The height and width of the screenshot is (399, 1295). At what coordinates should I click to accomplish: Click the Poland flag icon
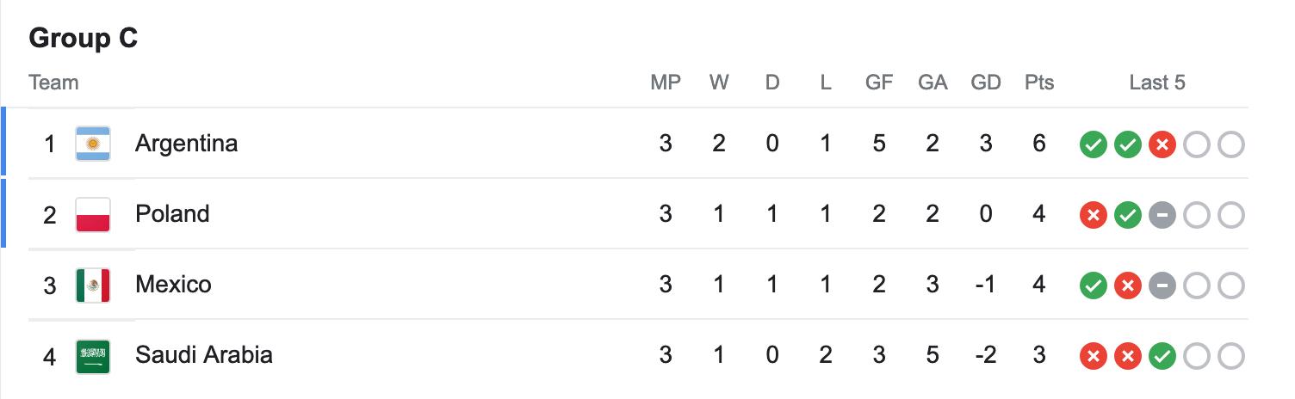(93, 214)
